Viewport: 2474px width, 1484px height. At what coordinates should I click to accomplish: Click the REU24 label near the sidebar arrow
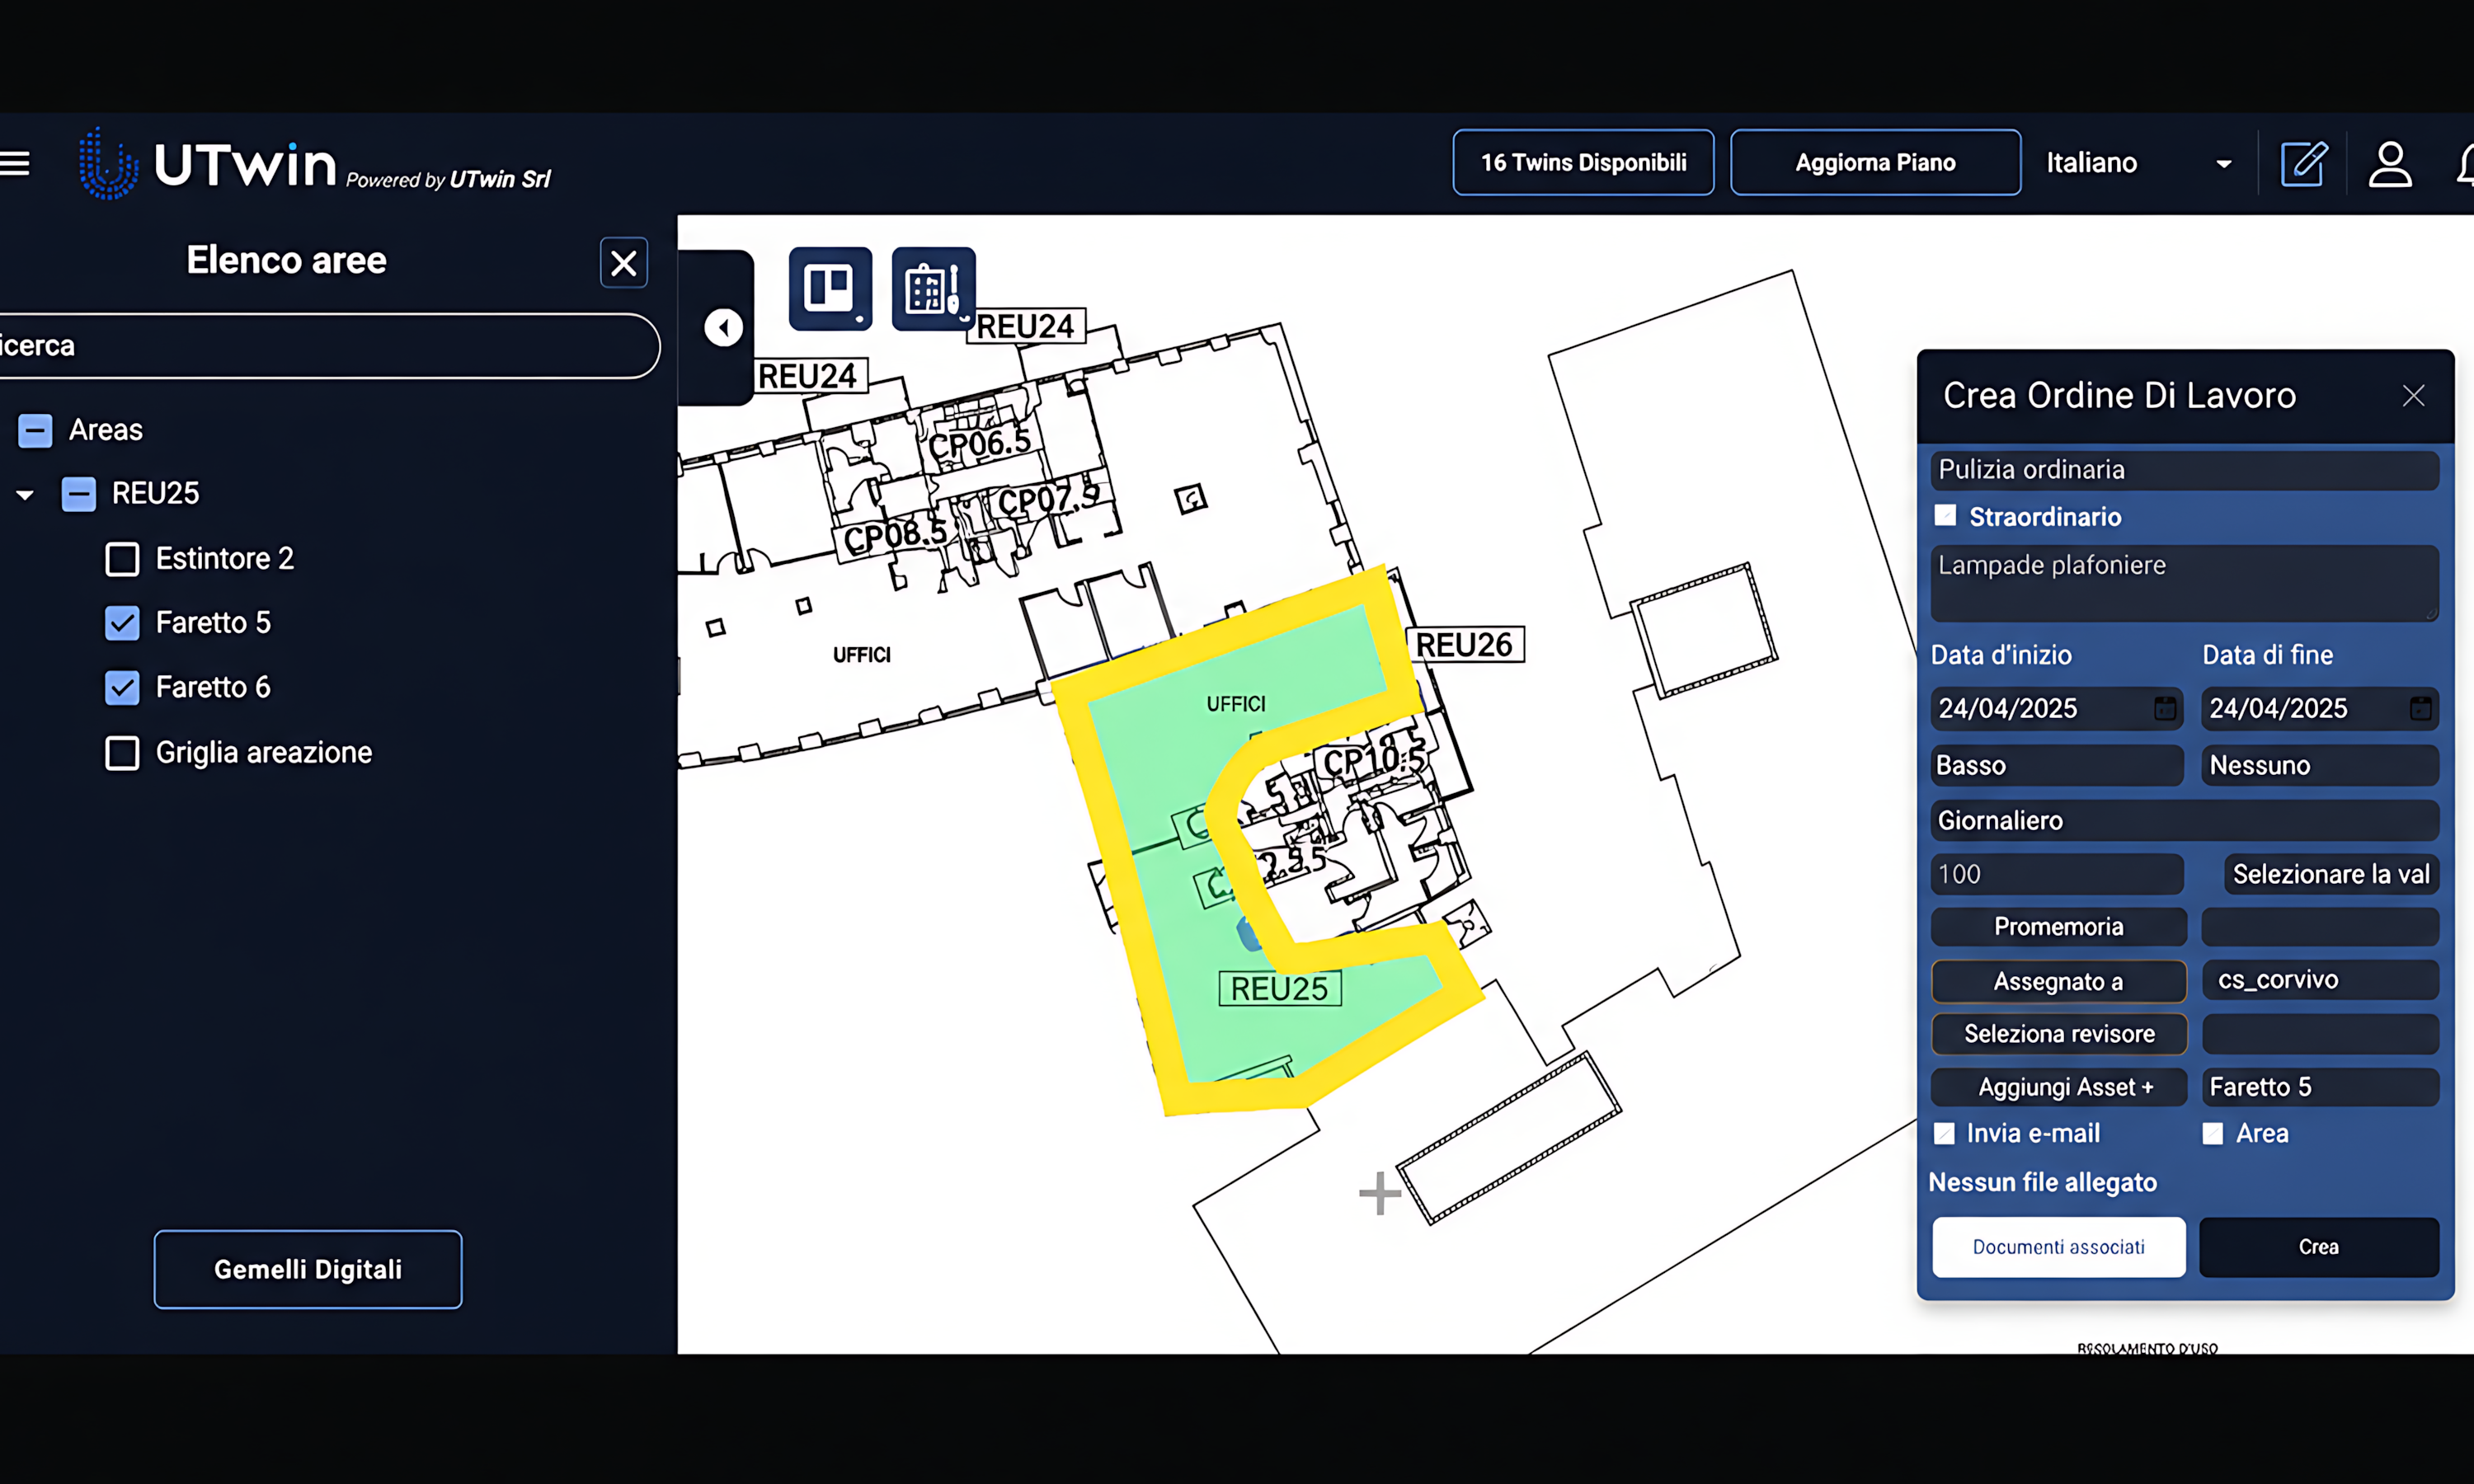808,376
